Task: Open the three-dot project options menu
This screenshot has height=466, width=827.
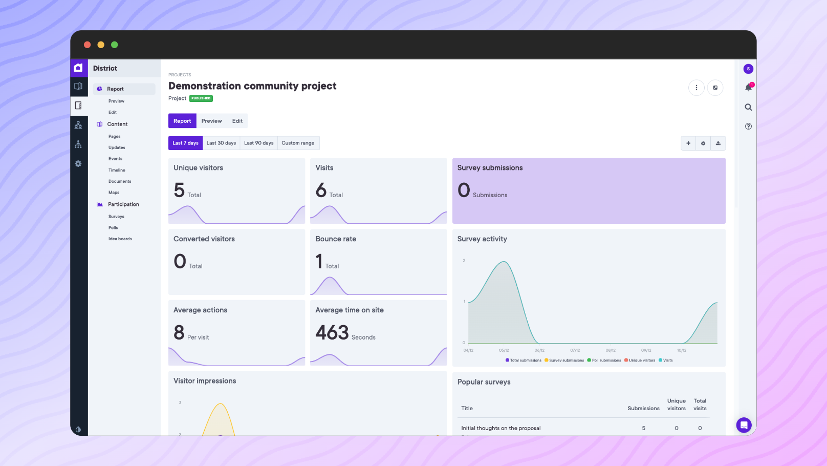Action: coord(696,88)
